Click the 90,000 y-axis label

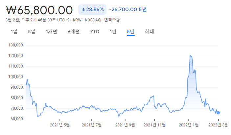tap(17, 87)
